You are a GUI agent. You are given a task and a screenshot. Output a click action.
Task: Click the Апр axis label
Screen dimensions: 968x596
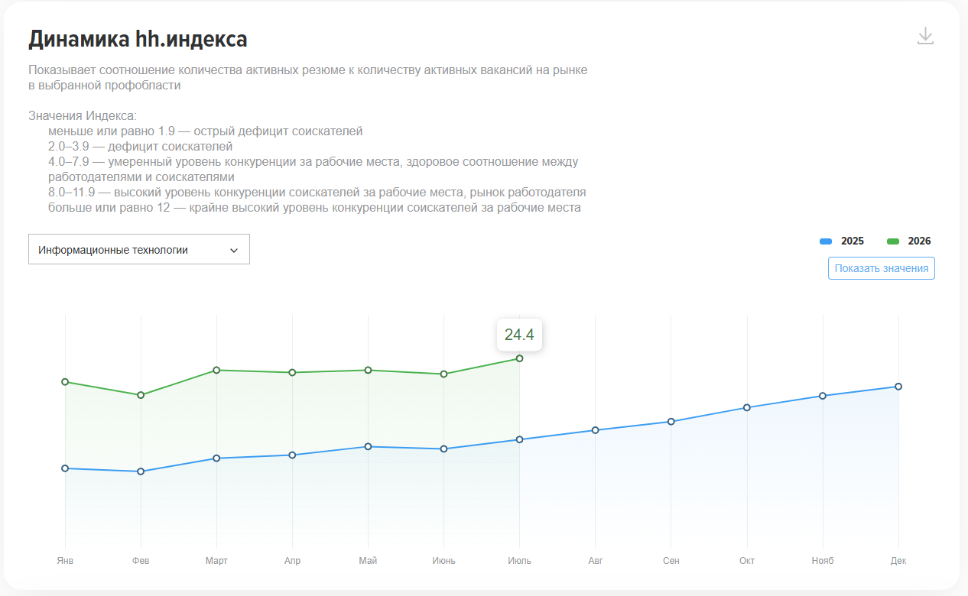click(292, 561)
